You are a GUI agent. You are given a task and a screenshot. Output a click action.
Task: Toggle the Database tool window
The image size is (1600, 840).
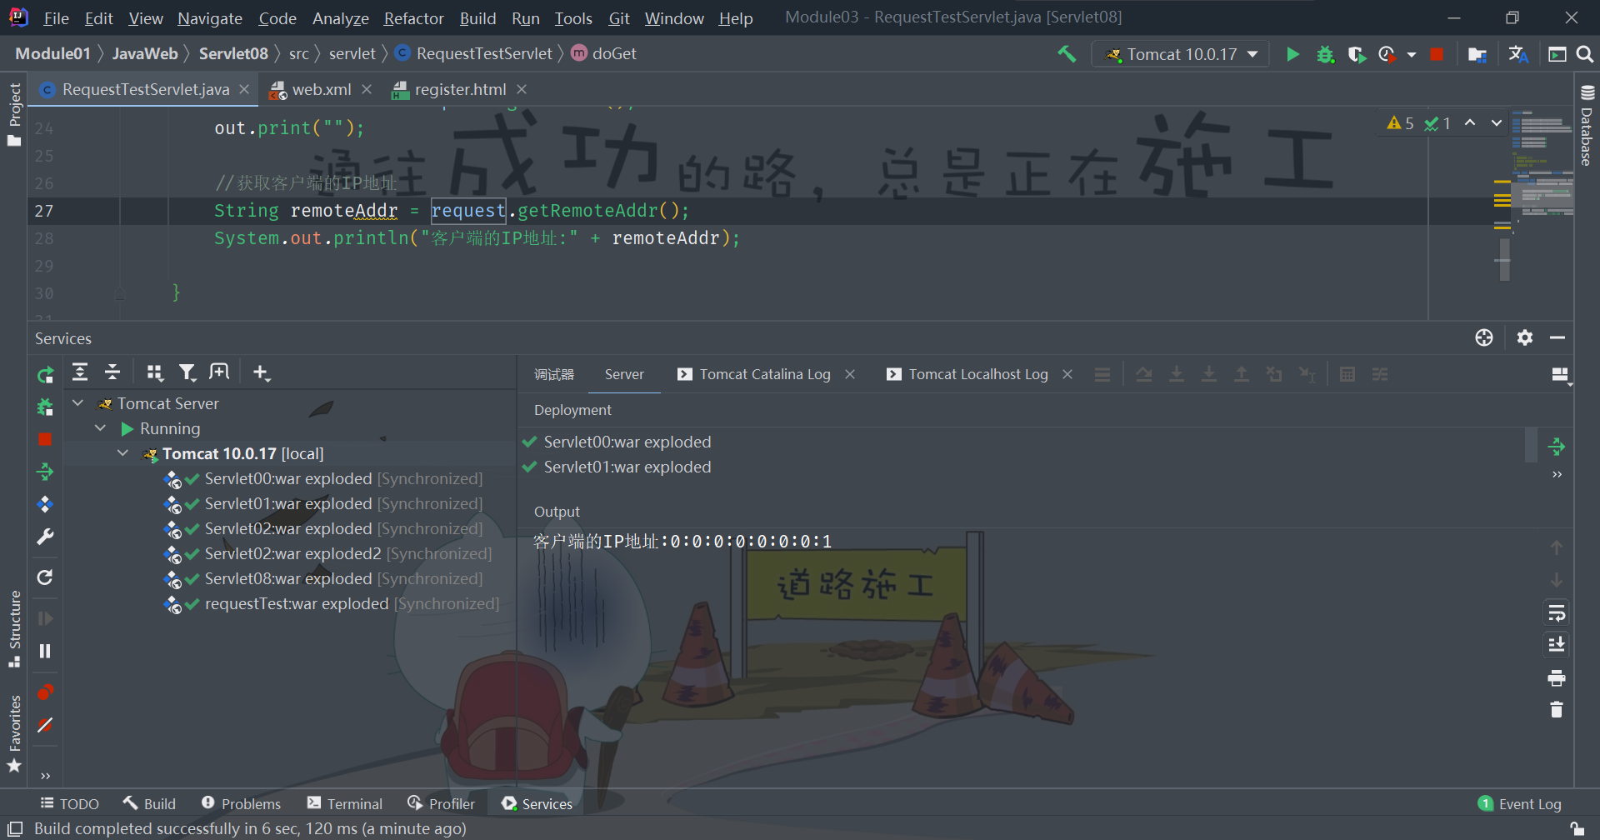tap(1587, 125)
